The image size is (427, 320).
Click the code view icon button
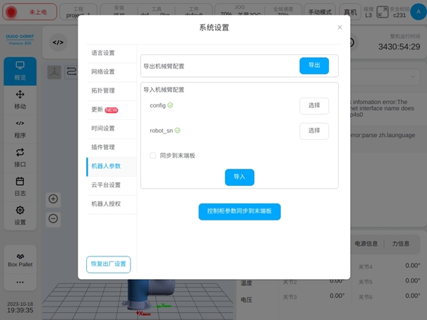pyautogui.click(x=58, y=42)
